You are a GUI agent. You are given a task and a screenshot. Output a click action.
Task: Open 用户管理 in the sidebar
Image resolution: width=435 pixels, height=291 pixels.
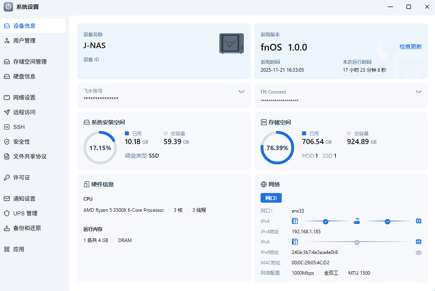tap(24, 41)
